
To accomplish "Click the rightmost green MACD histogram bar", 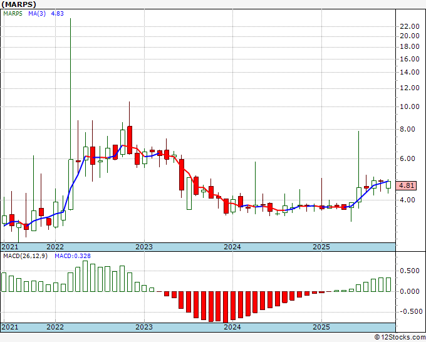I will click(388, 284).
